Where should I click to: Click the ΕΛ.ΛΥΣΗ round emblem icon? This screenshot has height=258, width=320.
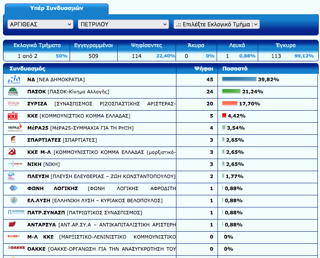13,201
